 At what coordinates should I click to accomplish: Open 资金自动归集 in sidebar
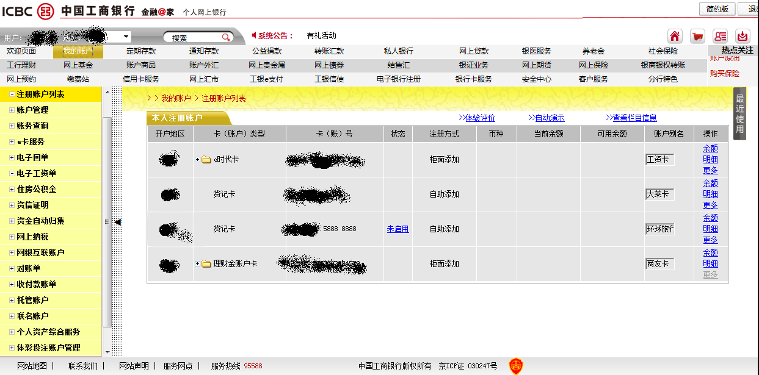(x=41, y=221)
